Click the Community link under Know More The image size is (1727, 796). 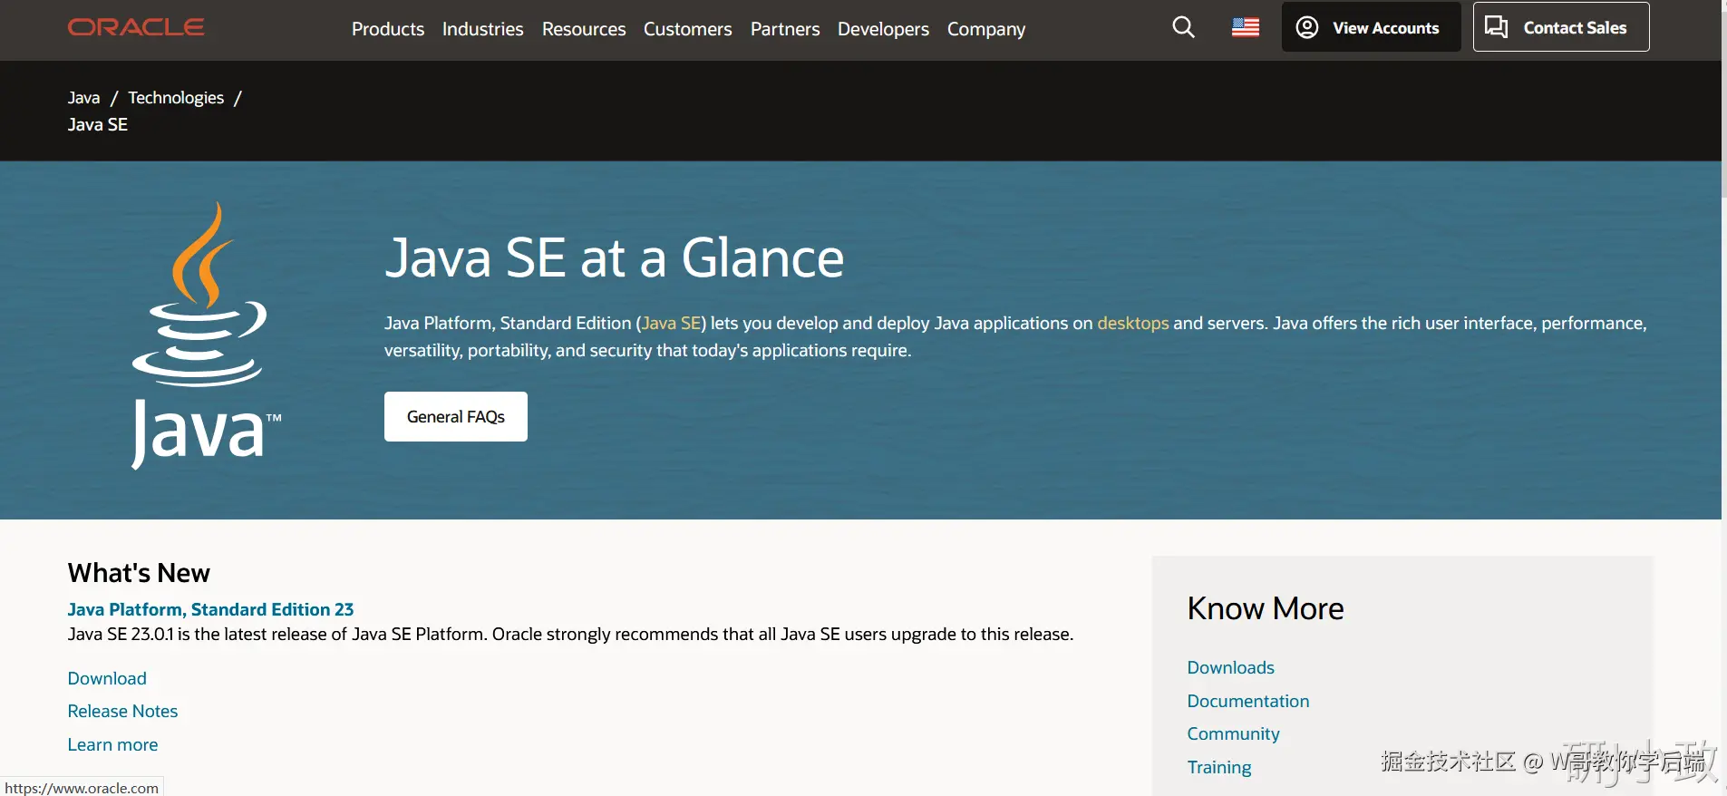pyautogui.click(x=1233, y=733)
